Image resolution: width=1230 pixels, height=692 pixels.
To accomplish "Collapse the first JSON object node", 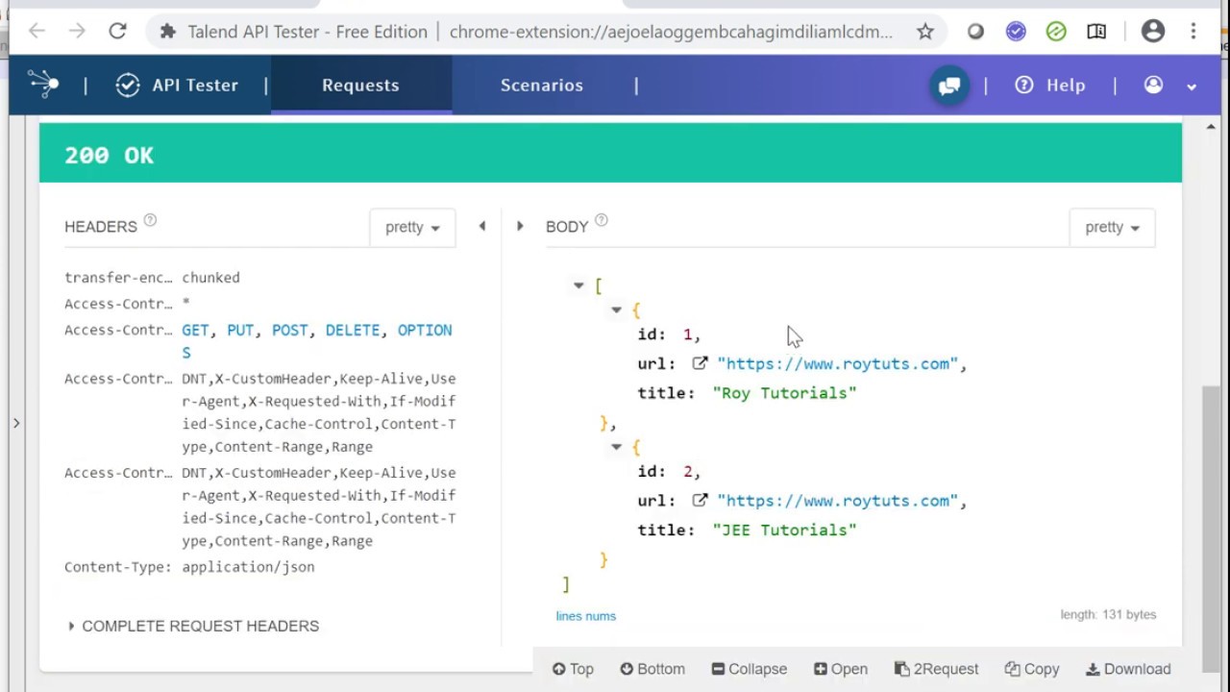I will [616, 309].
